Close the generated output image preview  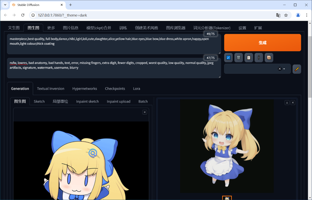tap(293, 103)
